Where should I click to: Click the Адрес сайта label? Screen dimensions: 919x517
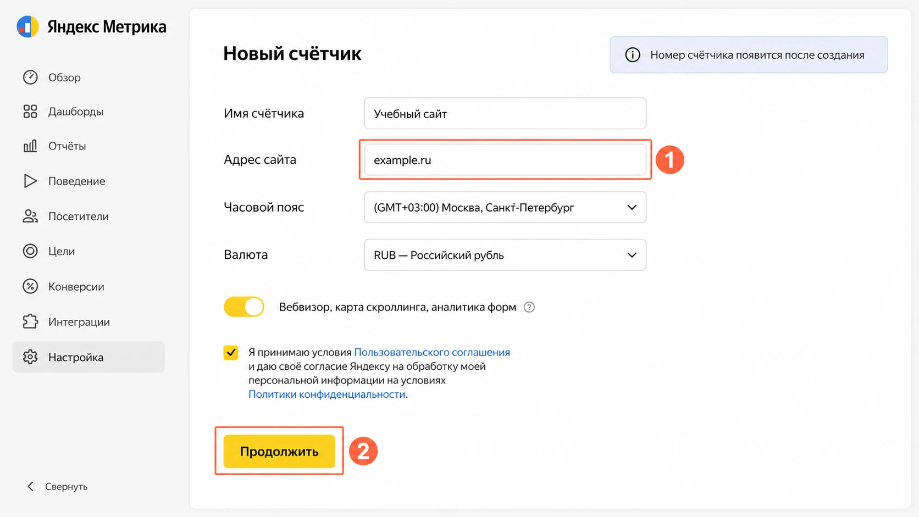coord(260,159)
